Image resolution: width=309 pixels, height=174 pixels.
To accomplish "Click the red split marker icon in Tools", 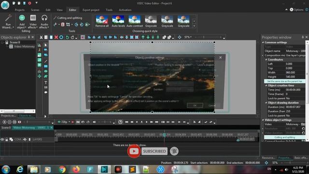I will click(63, 25).
